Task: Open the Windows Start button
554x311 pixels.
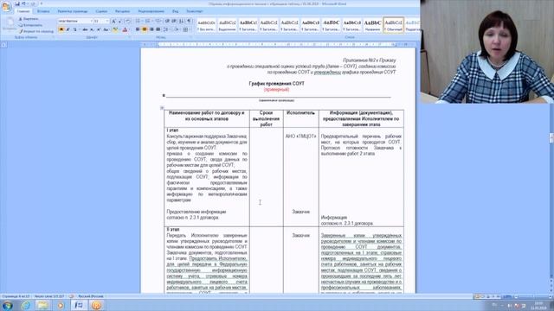Action: [8, 305]
